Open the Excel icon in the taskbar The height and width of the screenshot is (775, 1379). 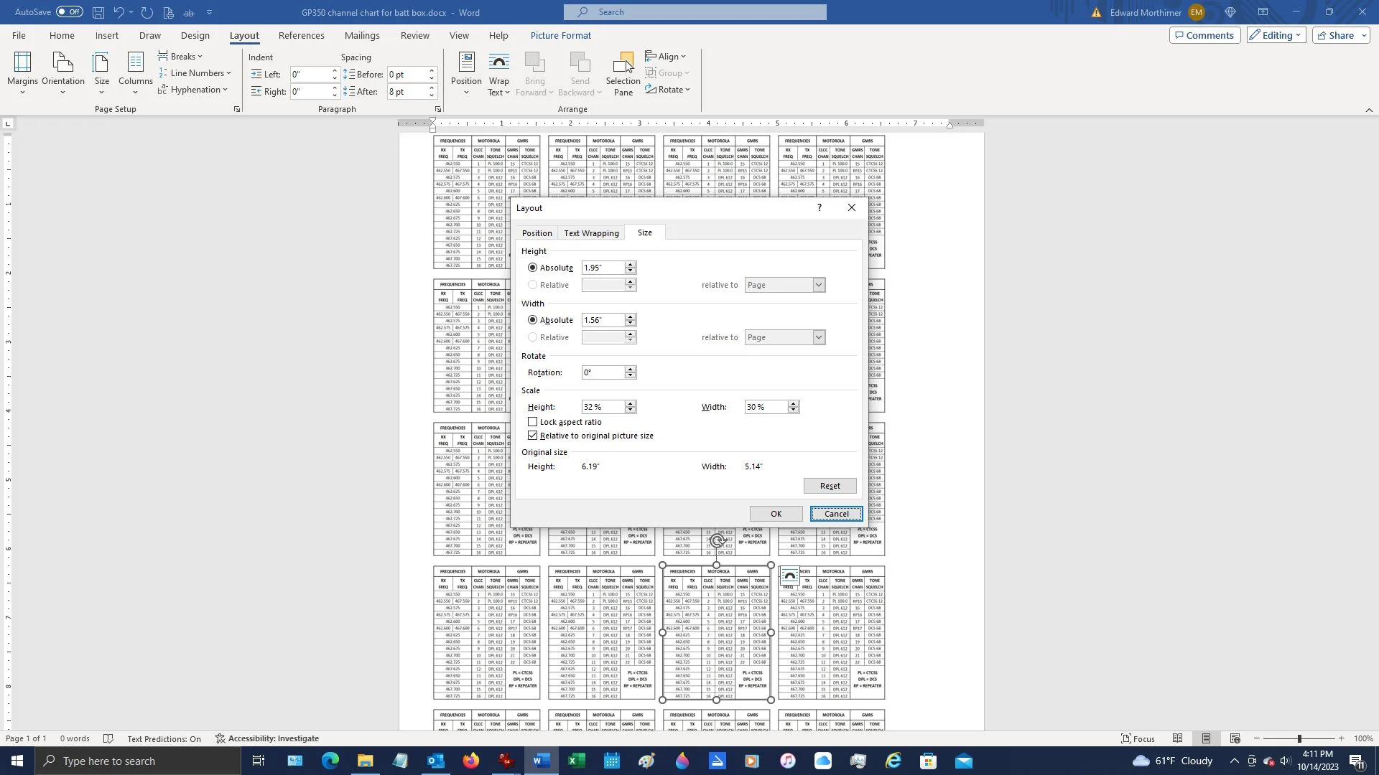[x=576, y=761]
